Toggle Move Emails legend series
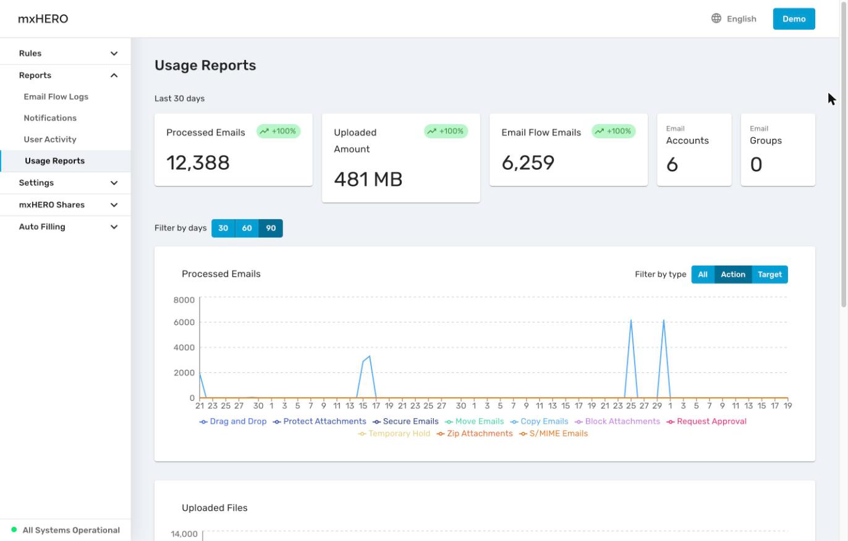Viewport: 848px width, 541px height. 475,421
